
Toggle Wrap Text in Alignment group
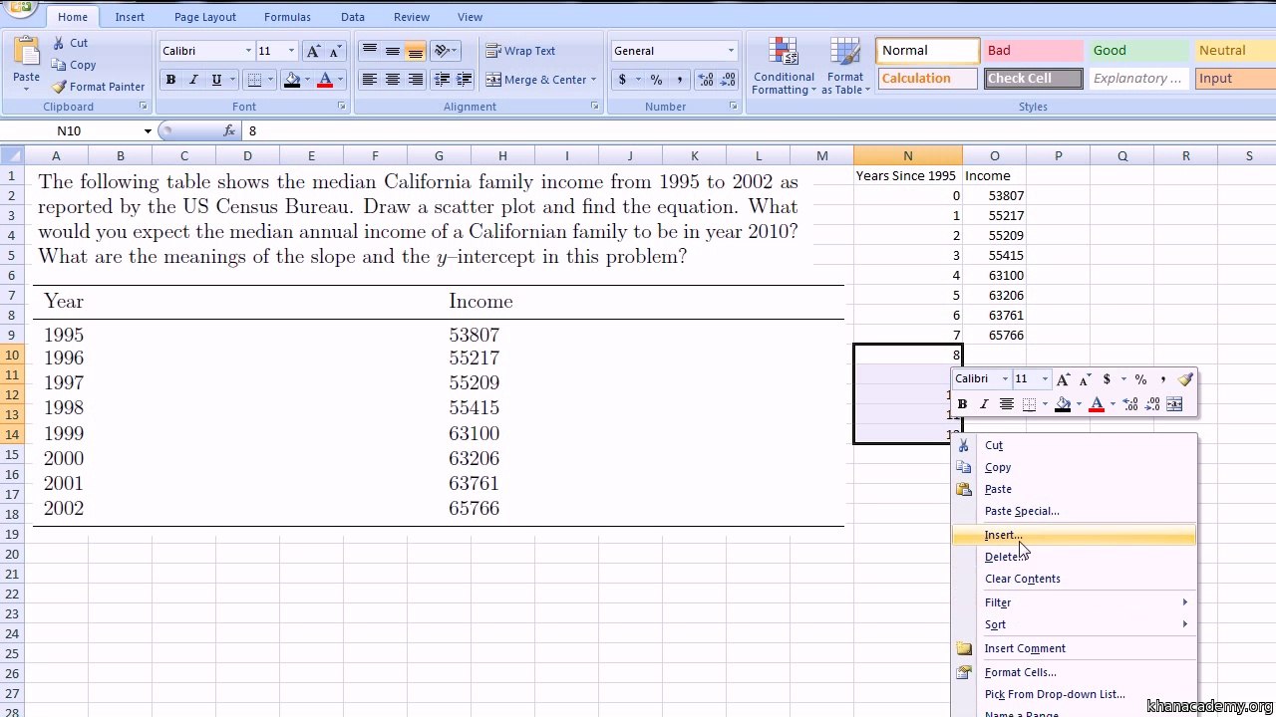[520, 51]
